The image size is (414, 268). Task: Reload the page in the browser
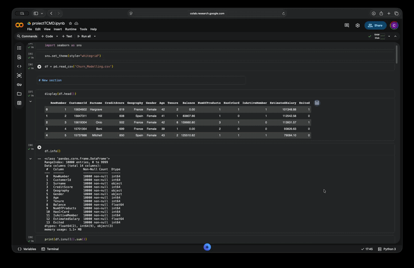point(284,13)
